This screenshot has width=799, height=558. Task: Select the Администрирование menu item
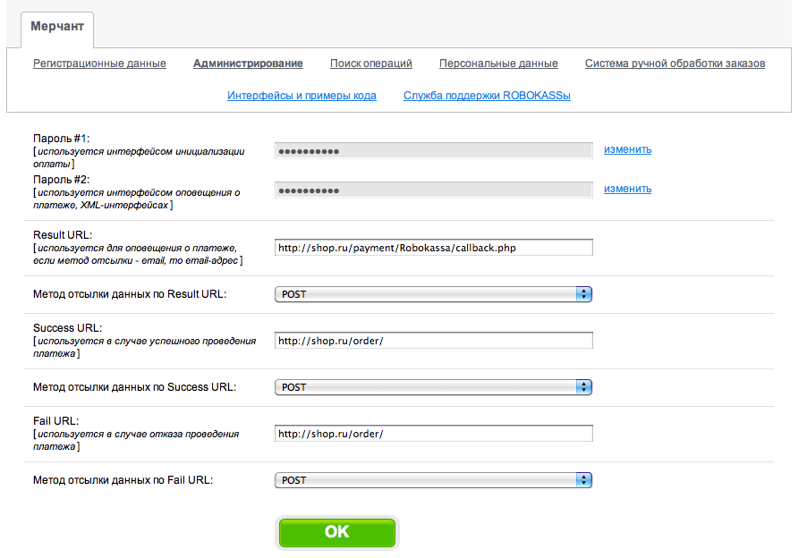click(x=248, y=63)
